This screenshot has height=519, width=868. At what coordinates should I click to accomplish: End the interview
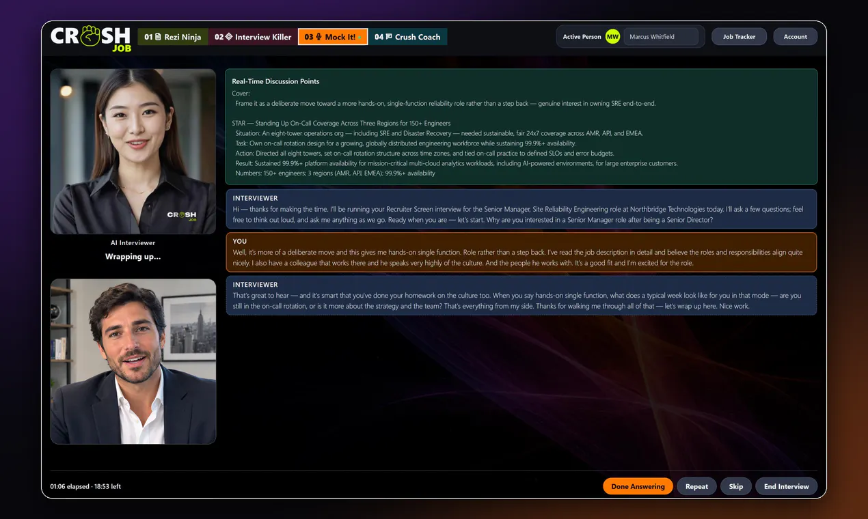click(786, 486)
